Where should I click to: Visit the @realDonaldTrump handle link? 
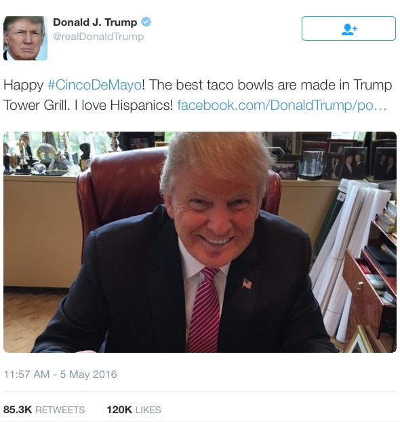click(x=98, y=37)
